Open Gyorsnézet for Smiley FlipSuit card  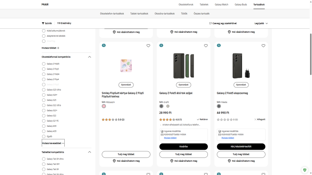coord(126,85)
